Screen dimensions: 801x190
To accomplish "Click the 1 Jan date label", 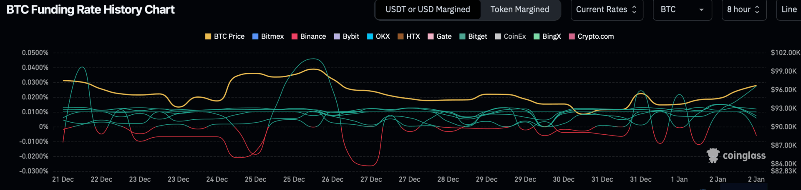I will click(679, 179).
